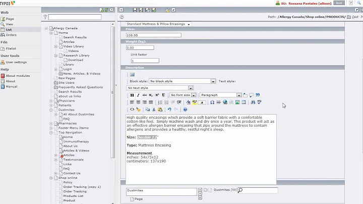Expand the Pharmacies tree node
Image resolution: width=363 pixels, height=204 pixels.
point(51,124)
